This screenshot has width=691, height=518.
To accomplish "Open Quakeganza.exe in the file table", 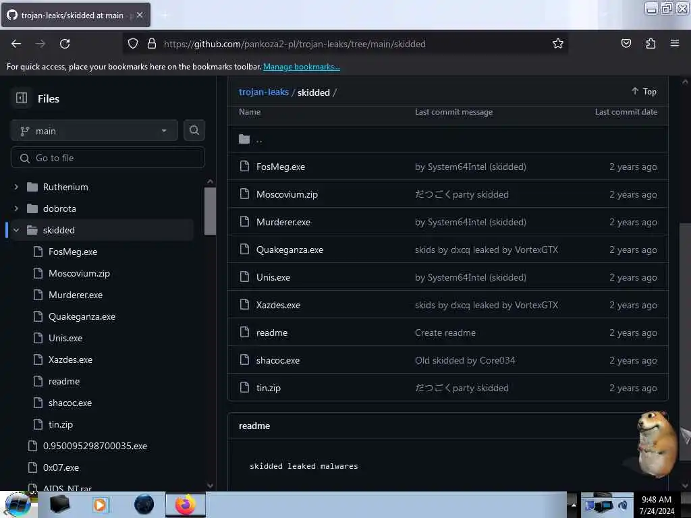I will point(289,250).
